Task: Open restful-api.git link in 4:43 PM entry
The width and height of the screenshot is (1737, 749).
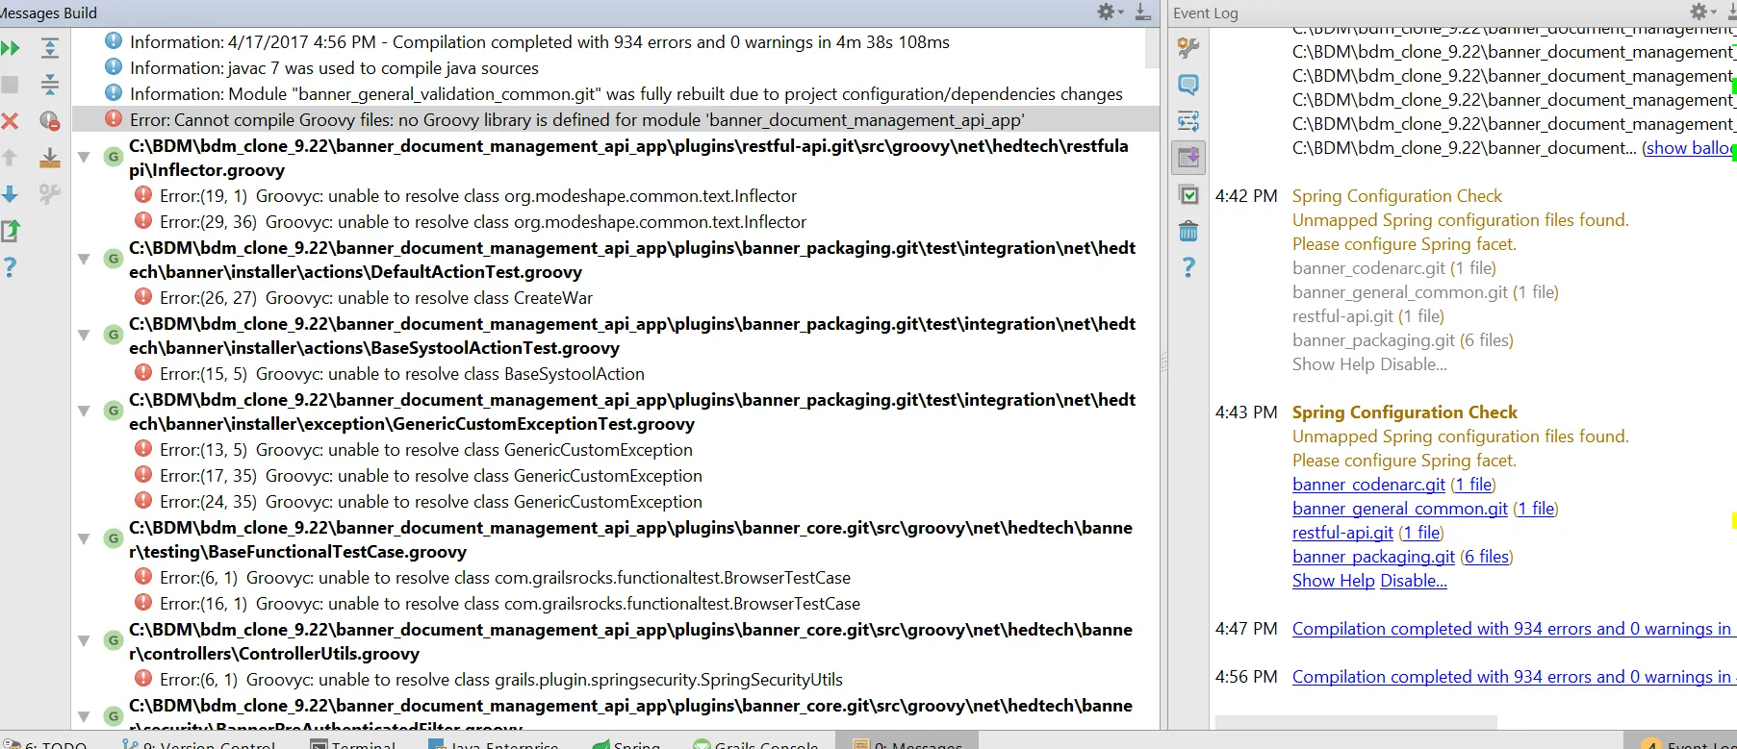Action: [x=1342, y=533]
